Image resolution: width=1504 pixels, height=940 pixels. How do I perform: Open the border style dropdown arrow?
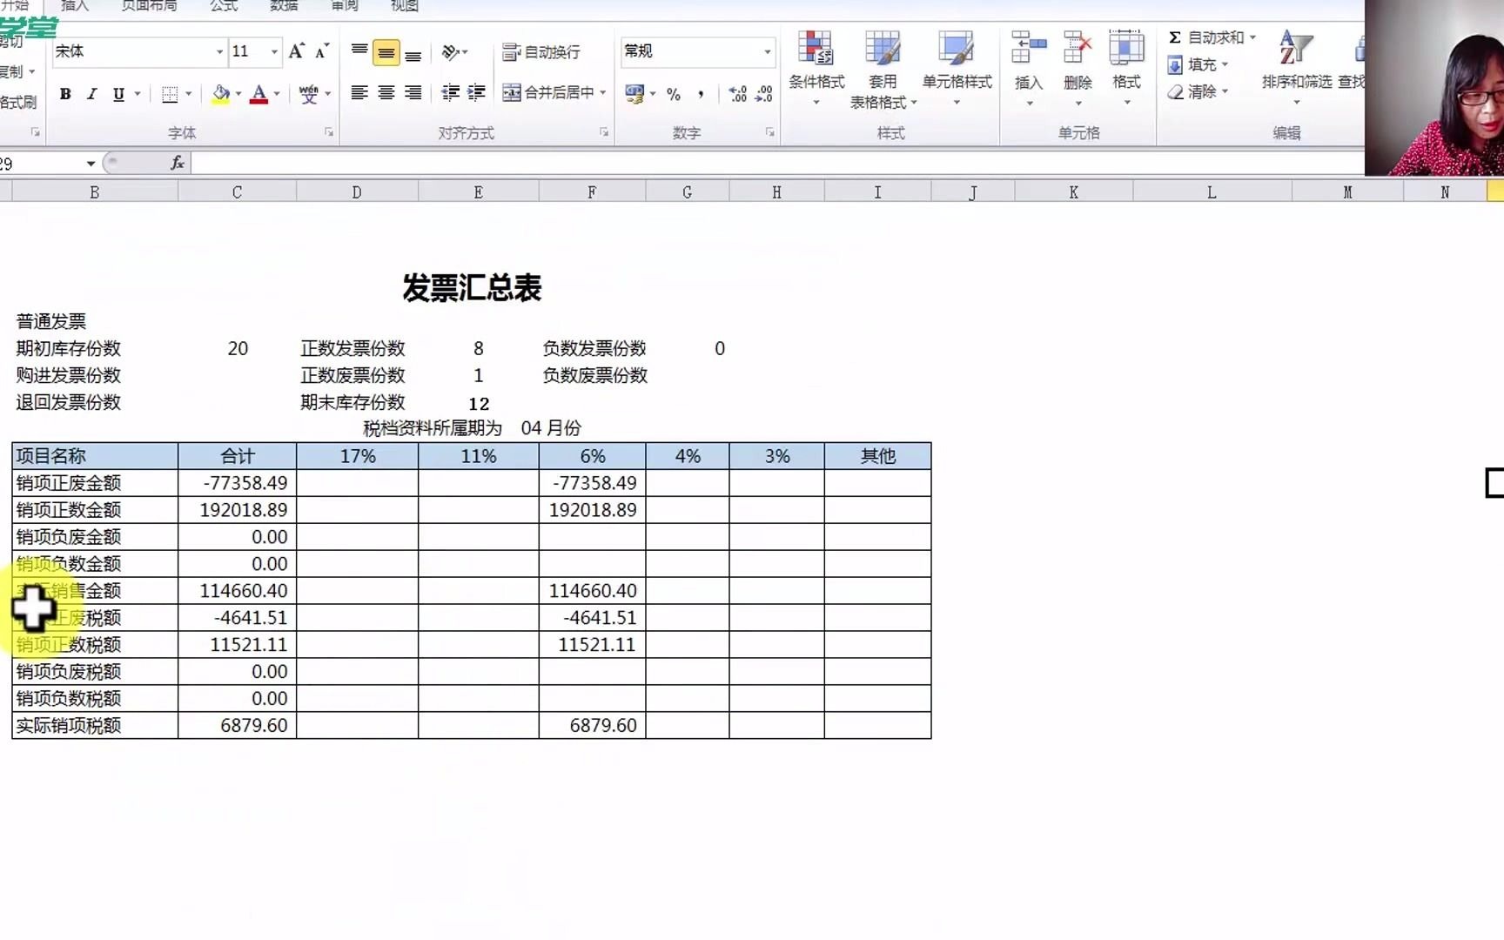coord(187,94)
